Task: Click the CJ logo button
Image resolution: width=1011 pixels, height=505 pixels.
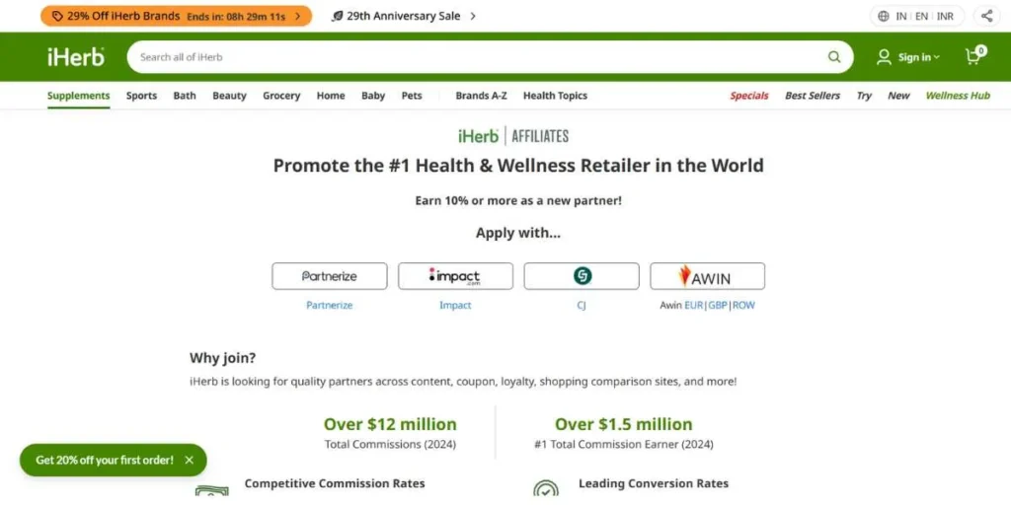Action: pos(582,276)
